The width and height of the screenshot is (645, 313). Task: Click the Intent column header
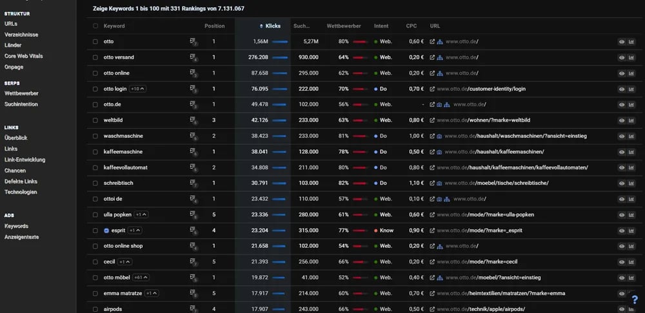381,26
